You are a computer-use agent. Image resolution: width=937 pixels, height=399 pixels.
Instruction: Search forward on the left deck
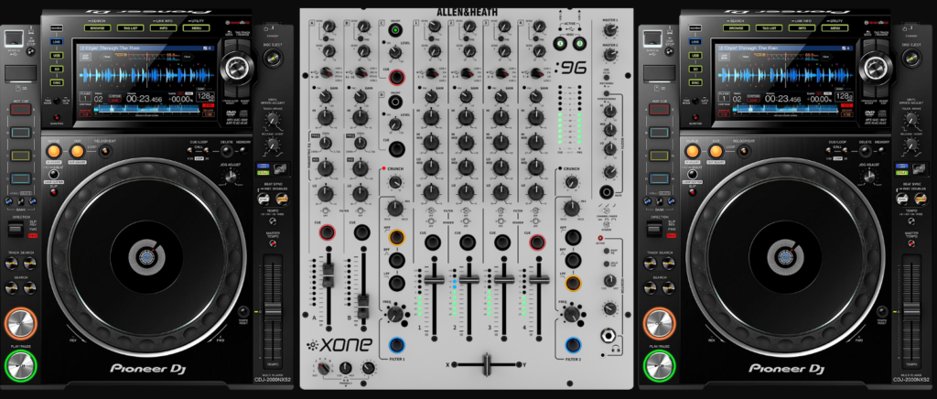point(29,288)
